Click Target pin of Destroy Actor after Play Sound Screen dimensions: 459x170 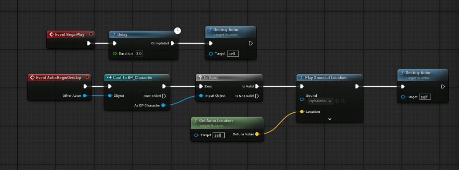403,97
